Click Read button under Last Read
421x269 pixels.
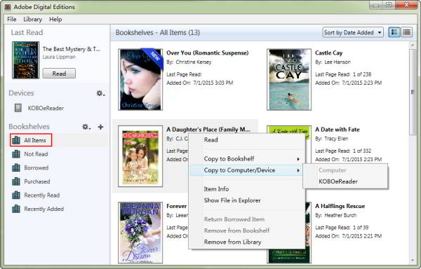click(x=59, y=74)
